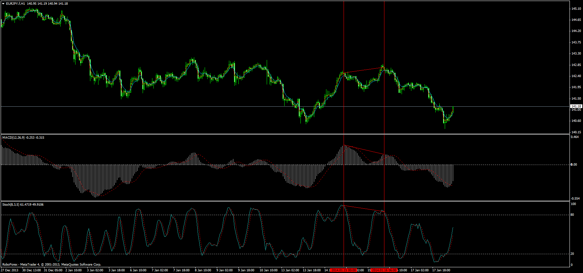Click time axis label 9 Jan 18:00
Image resolution: width=583 pixels, height=273 pixels.
click(246, 270)
